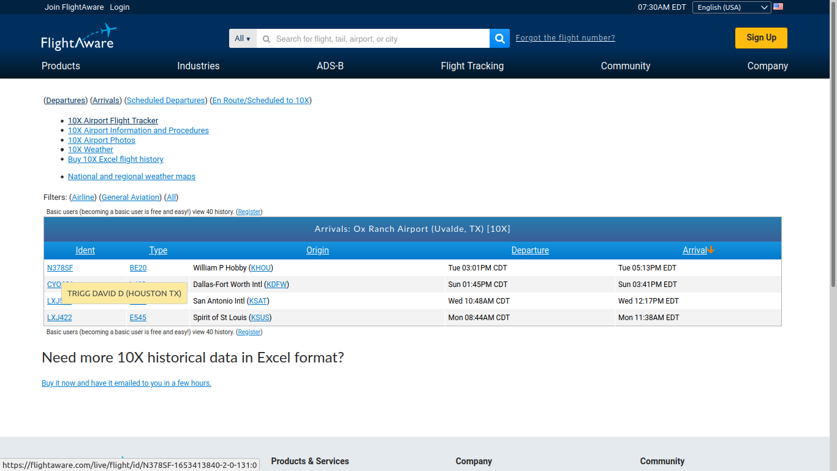Open KDFW airport link
This screenshot has width=837, height=471.
pos(276,285)
